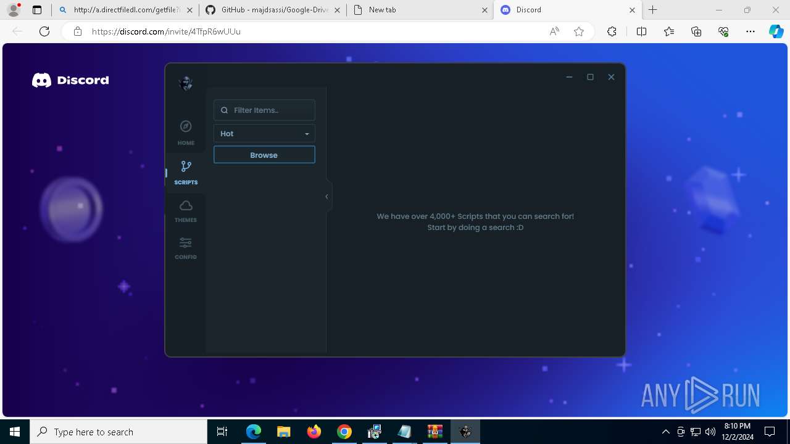Open a new browser tab with plus
This screenshot has height=444, width=790.
(x=652, y=10)
